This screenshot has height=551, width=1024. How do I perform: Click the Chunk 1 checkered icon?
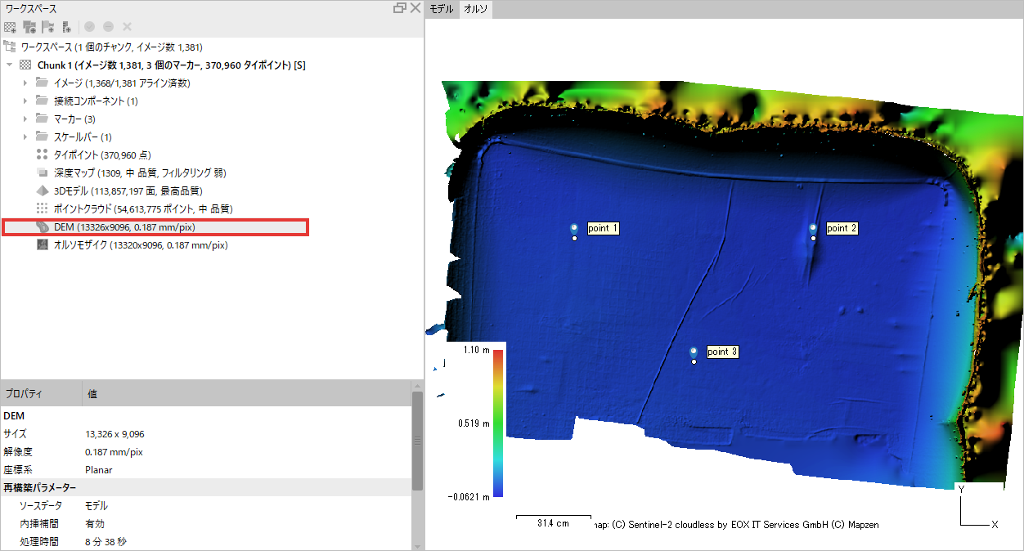[26, 65]
